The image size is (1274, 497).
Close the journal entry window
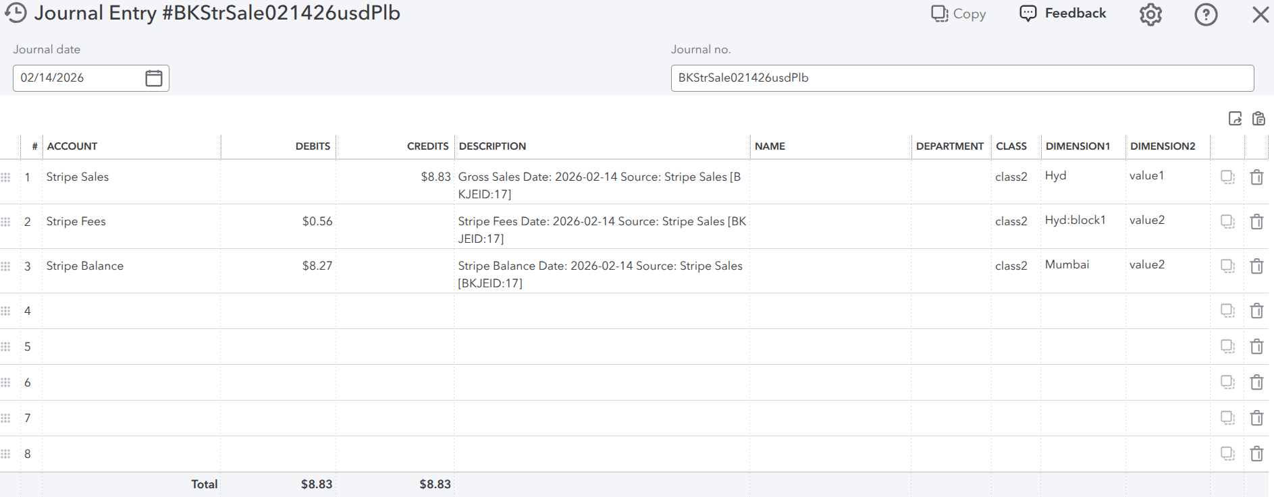point(1260,14)
